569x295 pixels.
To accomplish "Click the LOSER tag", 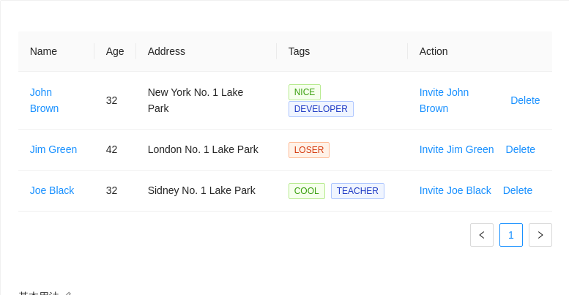I will coord(309,150).
